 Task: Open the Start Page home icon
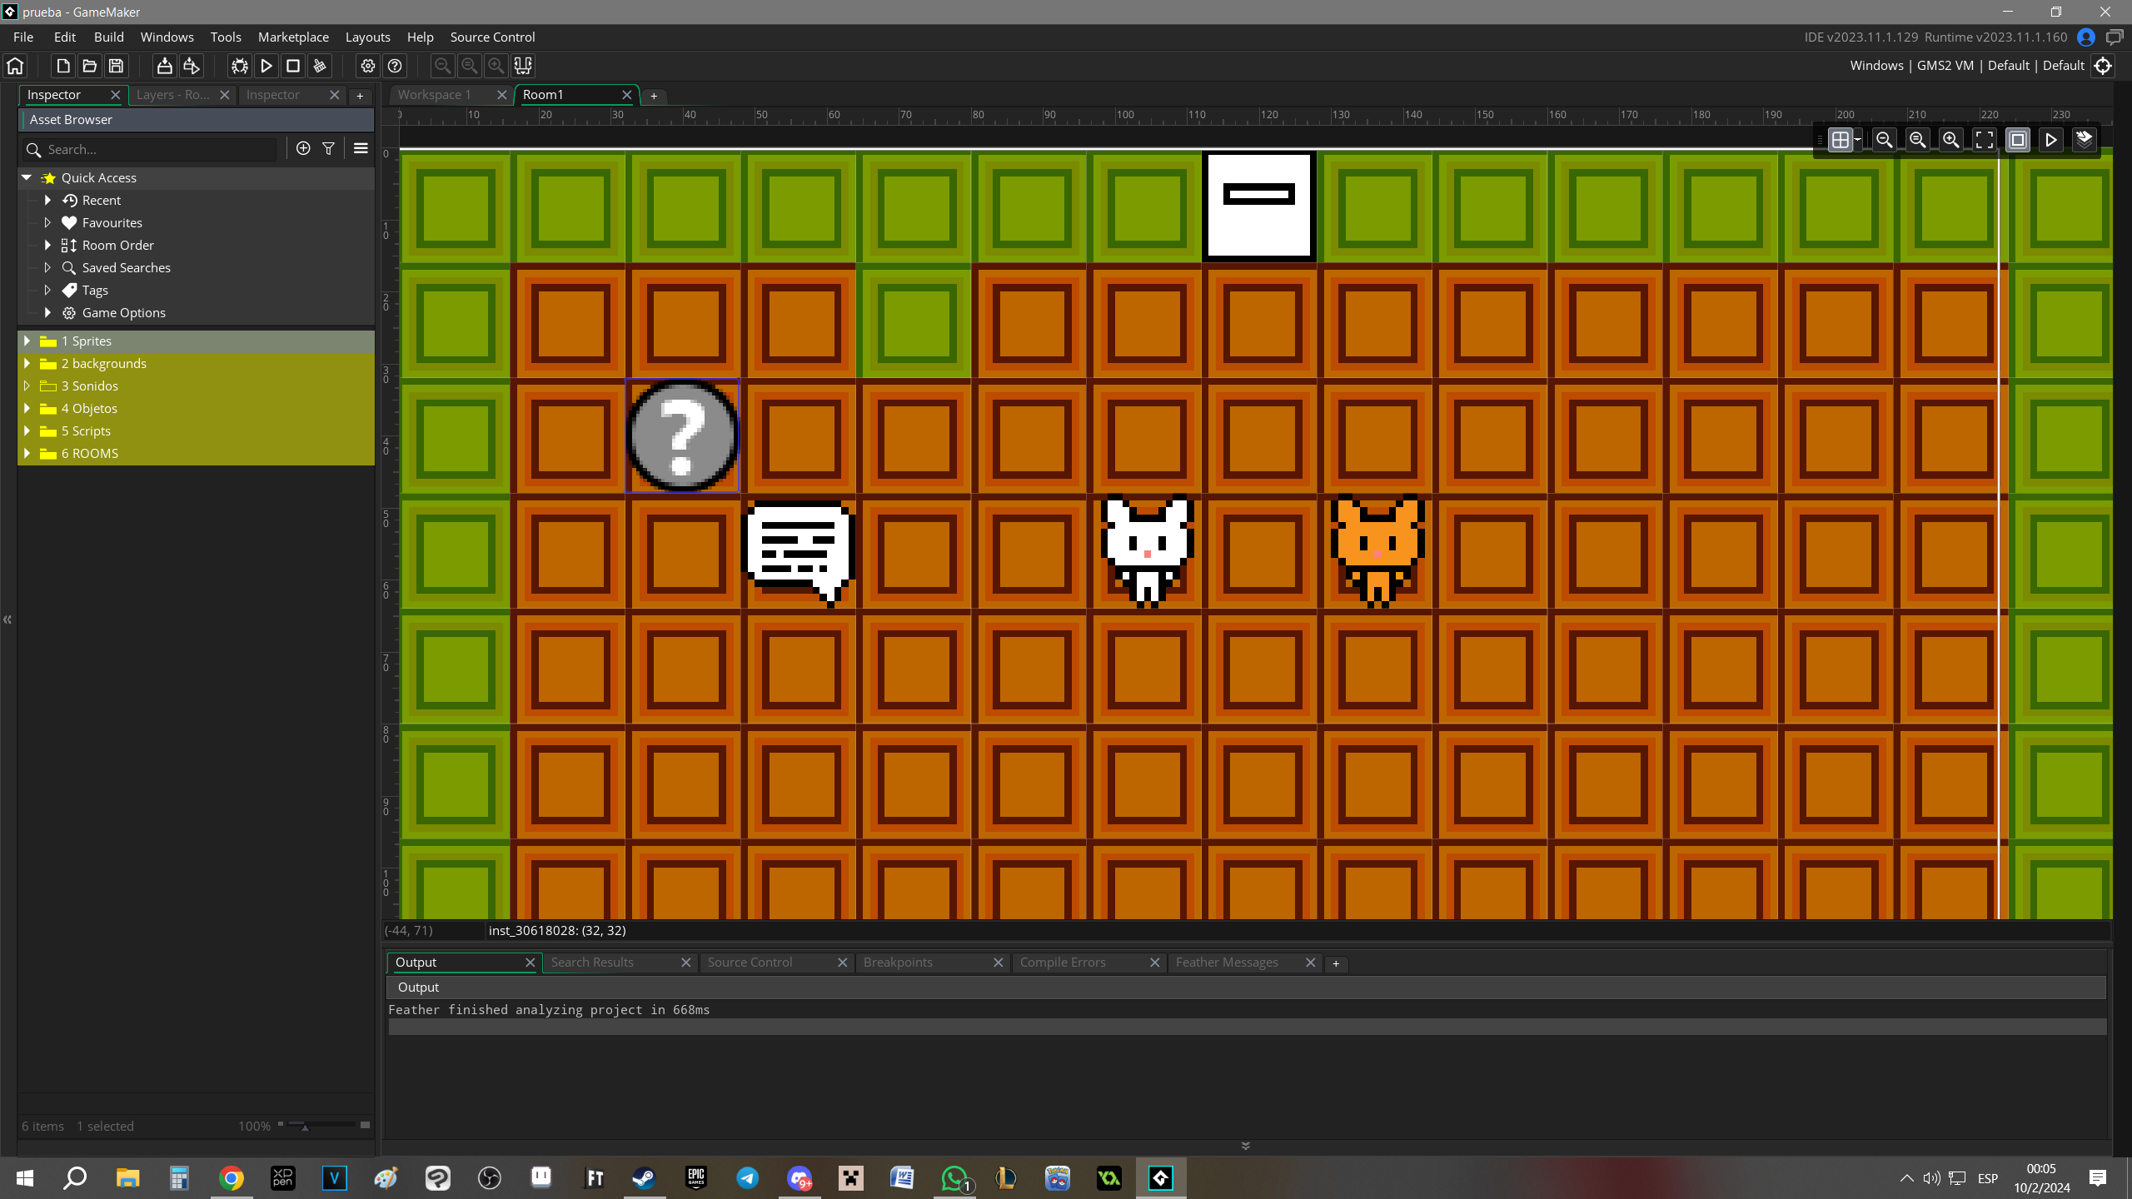(x=15, y=66)
